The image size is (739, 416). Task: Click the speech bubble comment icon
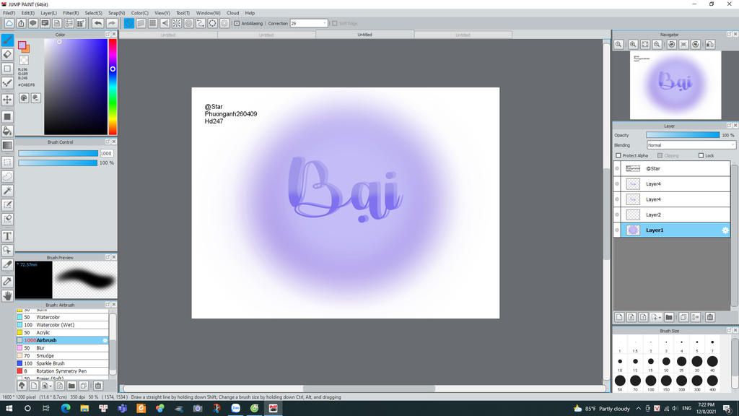(33, 23)
